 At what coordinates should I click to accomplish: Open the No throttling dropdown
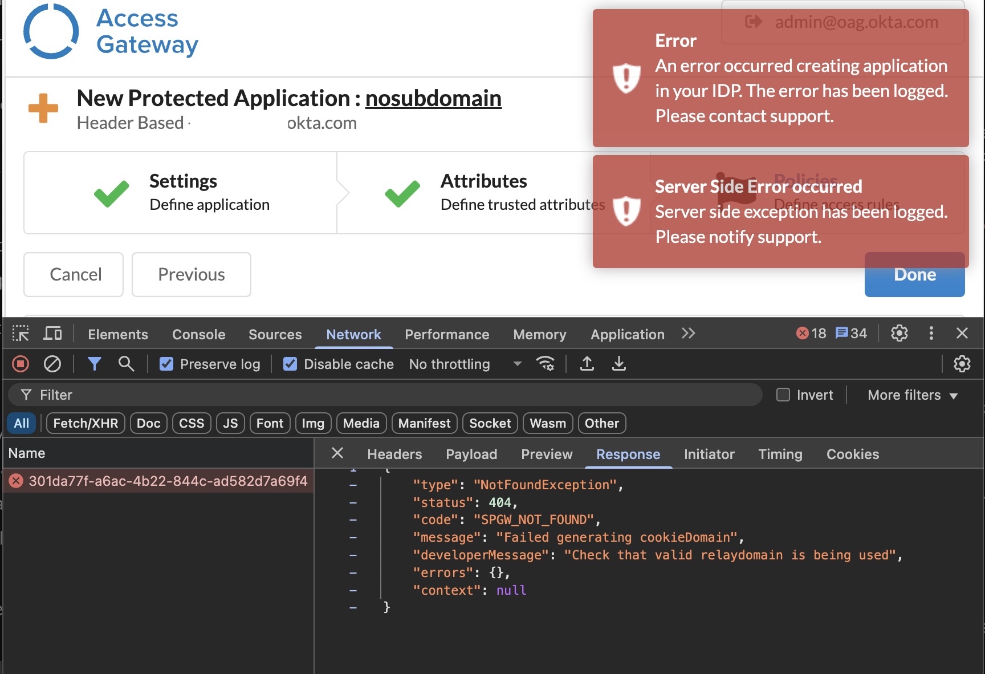point(465,364)
